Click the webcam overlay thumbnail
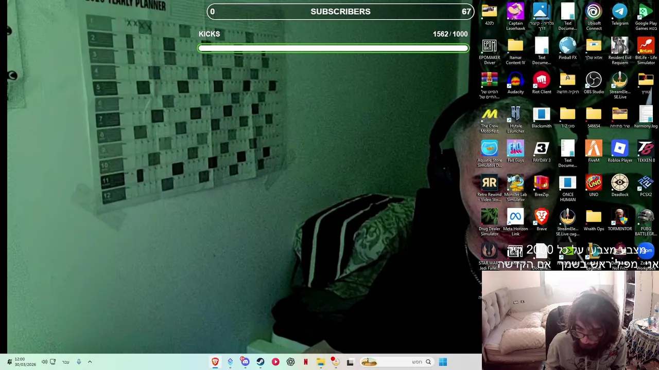659x370 pixels. point(570,321)
